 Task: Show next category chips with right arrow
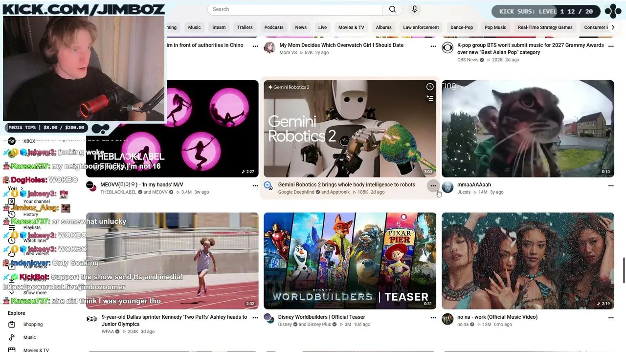tap(613, 27)
